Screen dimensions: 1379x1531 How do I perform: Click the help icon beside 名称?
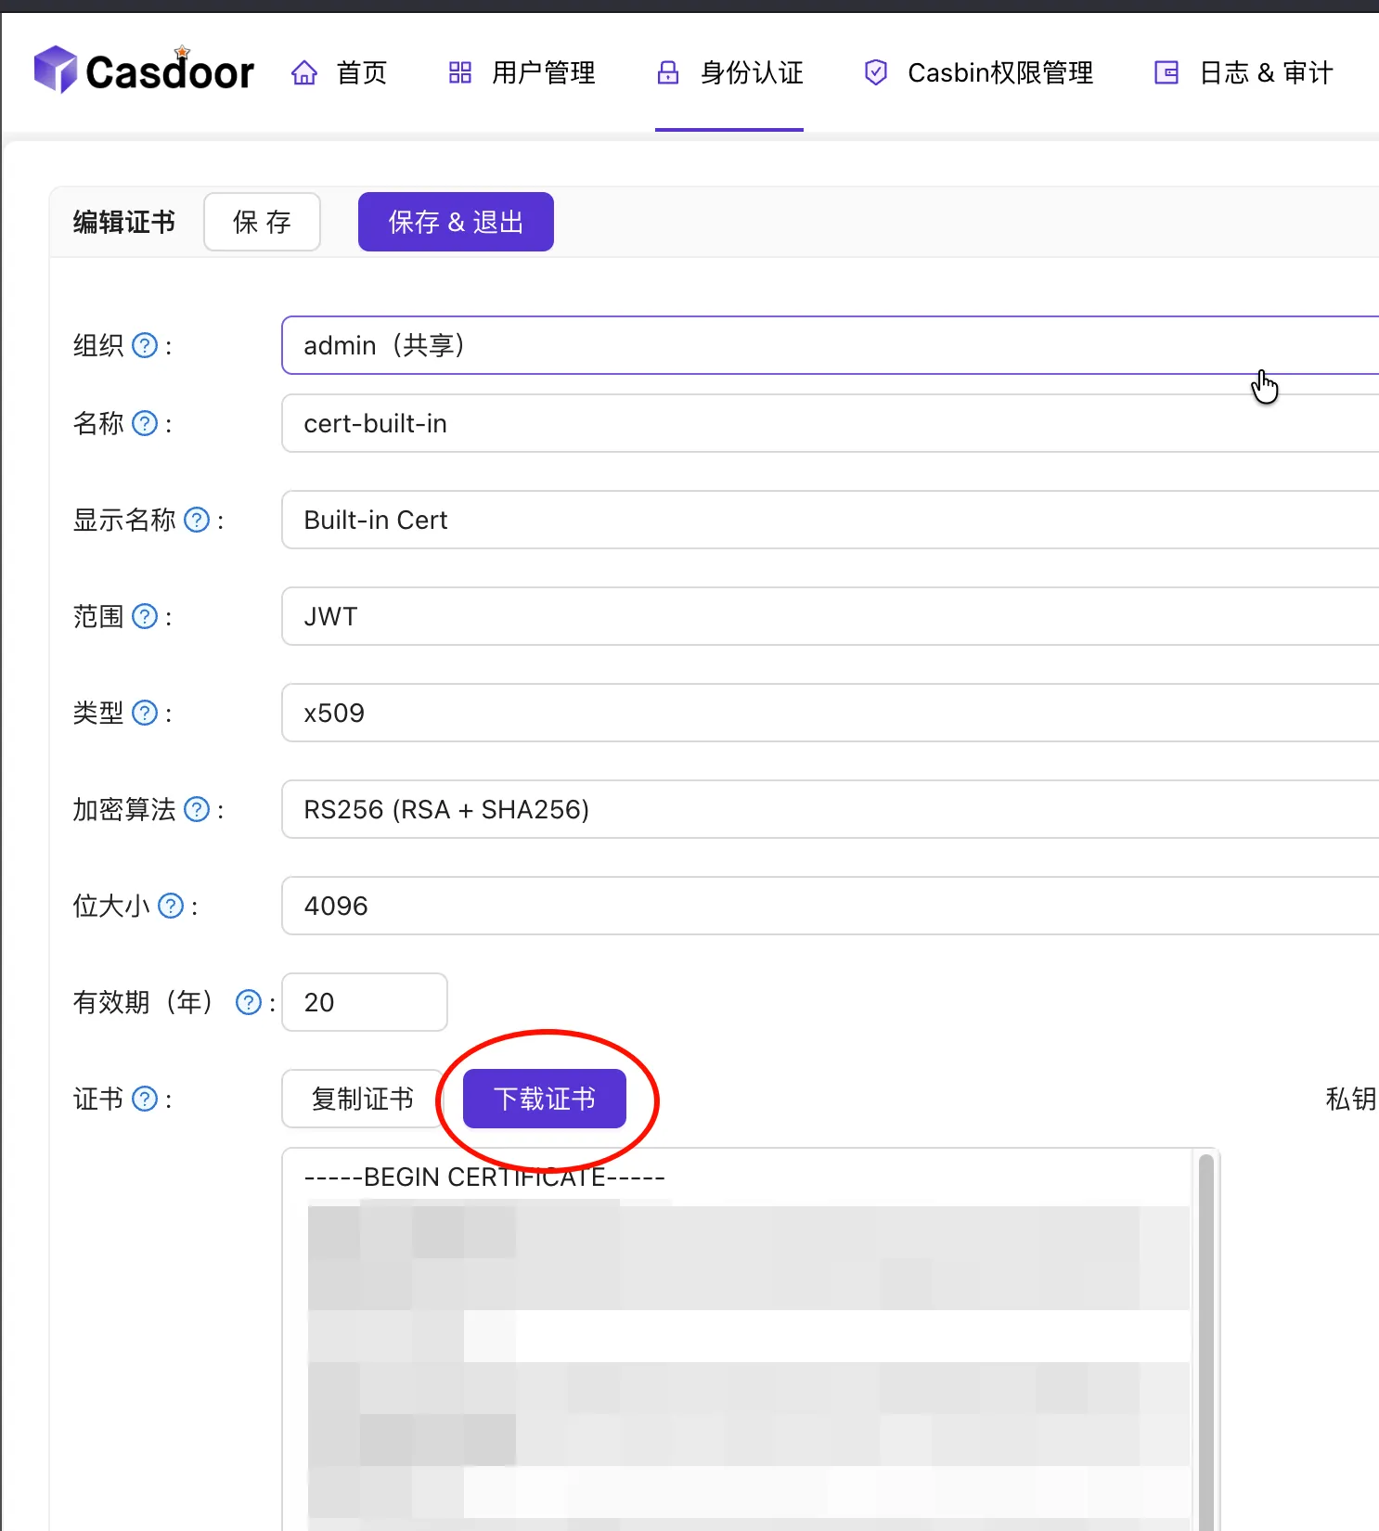tap(145, 424)
